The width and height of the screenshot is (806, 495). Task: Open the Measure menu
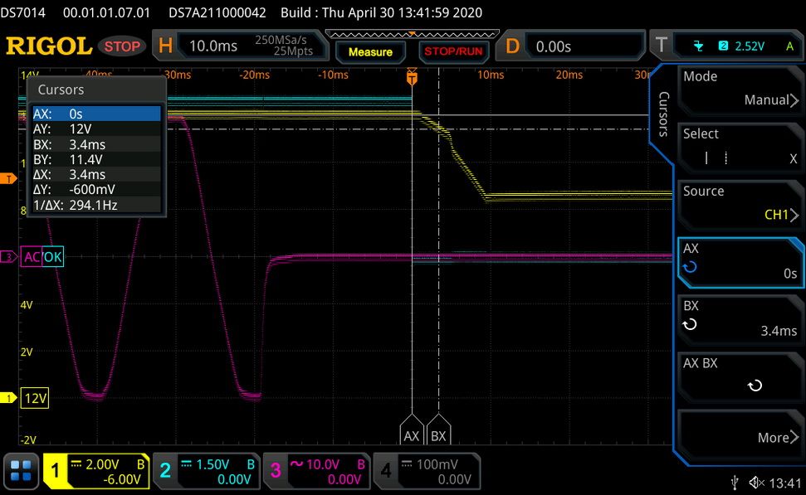(x=370, y=52)
